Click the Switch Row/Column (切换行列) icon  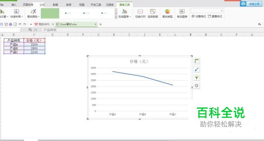coord(140,11)
